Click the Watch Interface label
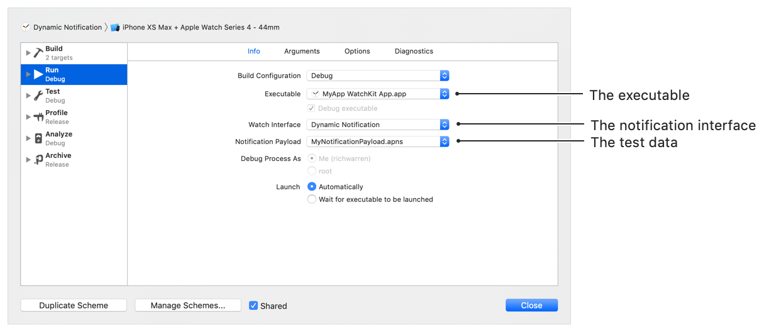The height and width of the screenshot is (332, 764). (275, 124)
